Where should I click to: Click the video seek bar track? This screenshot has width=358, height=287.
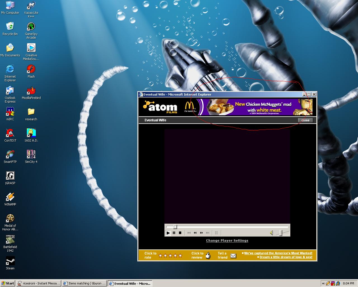point(227,227)
